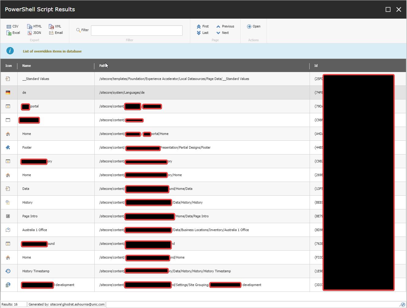Click the Generated by status entry

coord(67,304)
